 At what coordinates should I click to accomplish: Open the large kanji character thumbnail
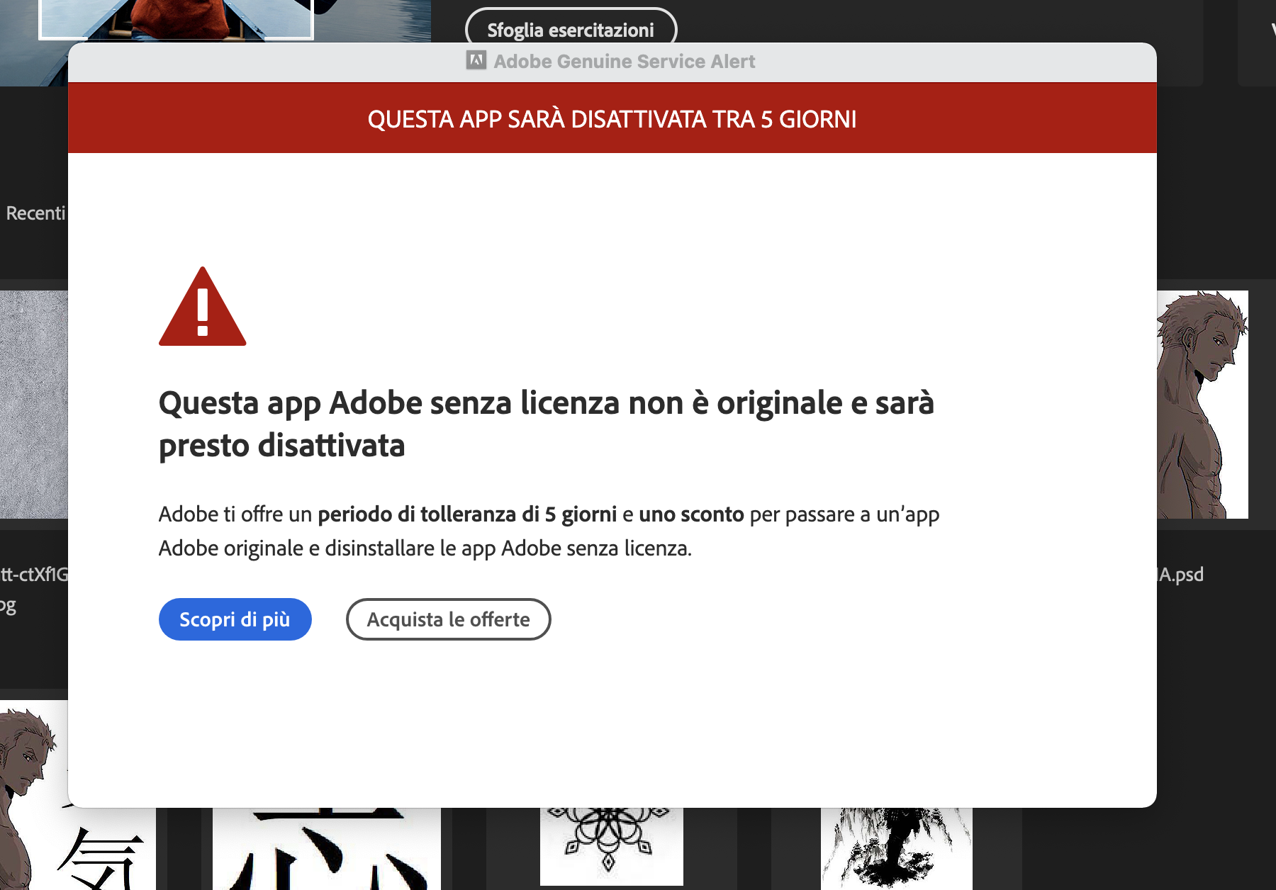tap(327, 848)
